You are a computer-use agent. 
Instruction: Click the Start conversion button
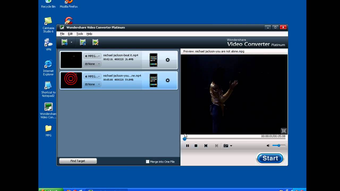pyautogui.click(x=270, y=158)
